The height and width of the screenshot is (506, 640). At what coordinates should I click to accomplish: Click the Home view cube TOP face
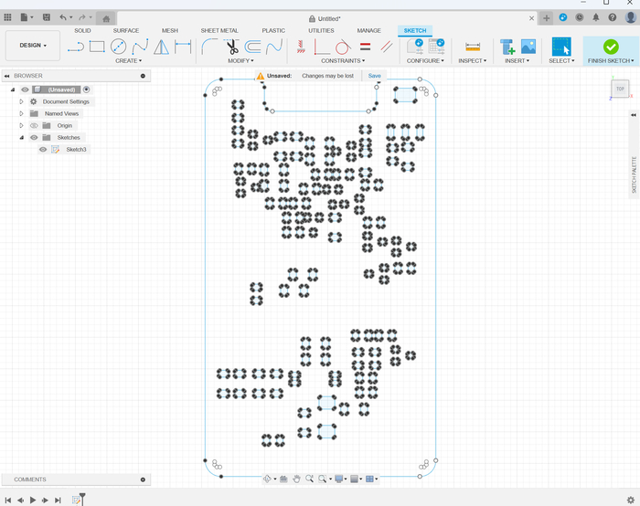pyautogui.click(x=620, y=89)
